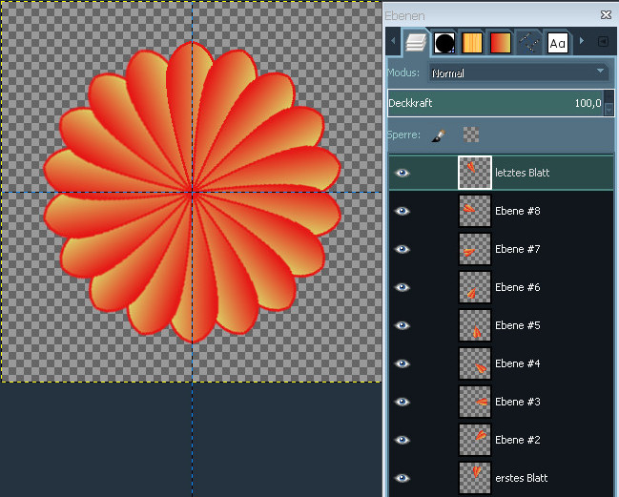The image size is (619, 497).
Task: Toggle lock alpha channel checkerboard icon
Action: [470, 135]
